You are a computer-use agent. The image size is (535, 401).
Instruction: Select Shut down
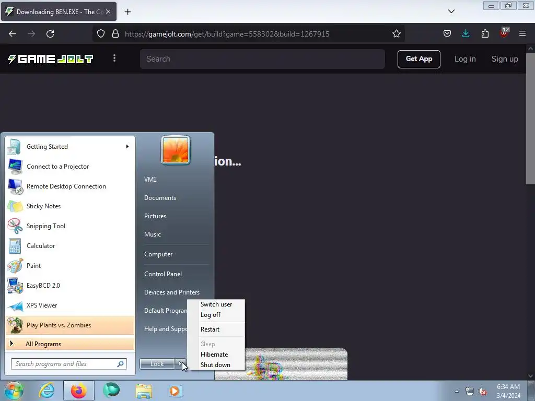[216, 365]
